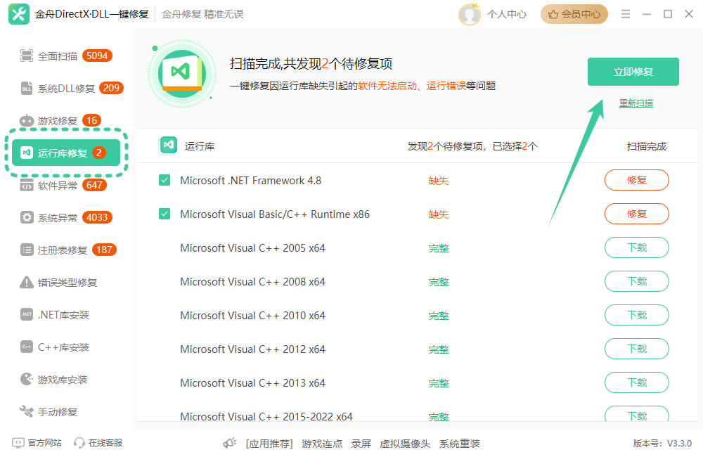Open the 软件异常 section
Image resolution: width=703 pixels, height=457 pixels.
point(66,185)
